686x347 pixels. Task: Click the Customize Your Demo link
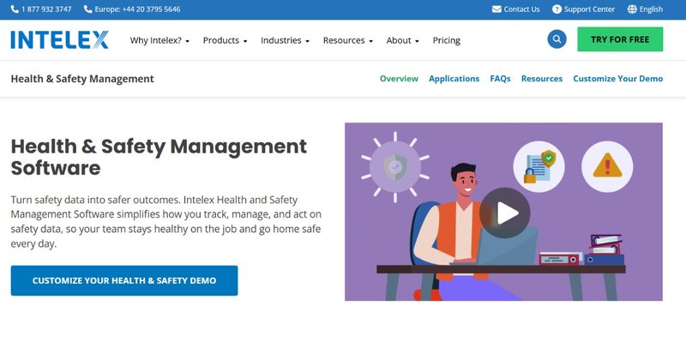coord(617,79)
